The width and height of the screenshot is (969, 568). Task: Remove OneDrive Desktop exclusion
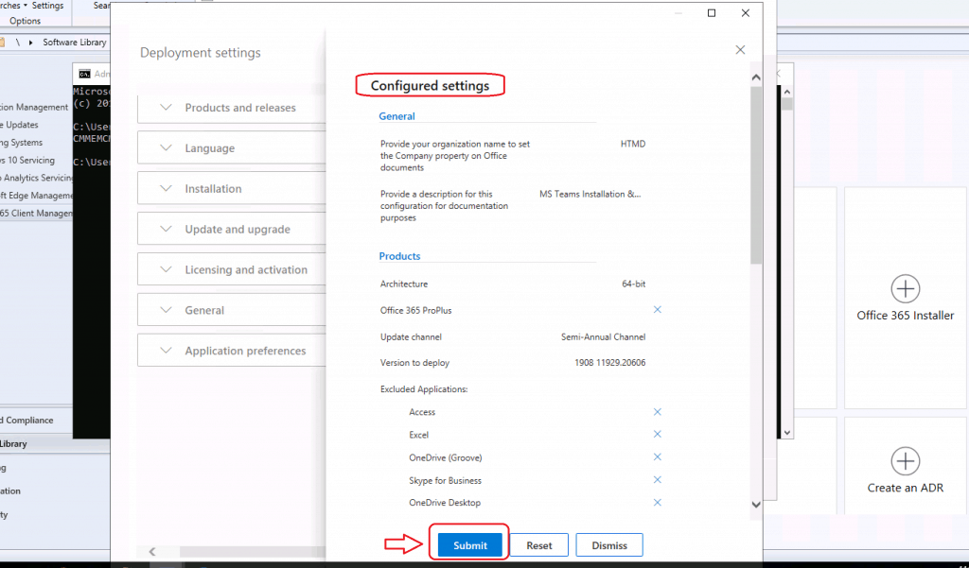[658, 503]
